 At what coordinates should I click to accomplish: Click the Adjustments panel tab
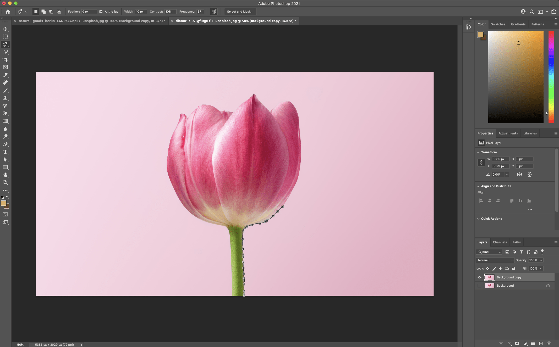(x=508, y=133)
